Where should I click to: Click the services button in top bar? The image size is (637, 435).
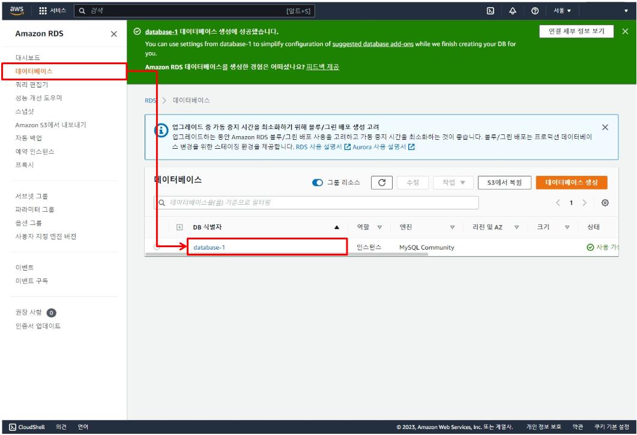click(52, 11)
